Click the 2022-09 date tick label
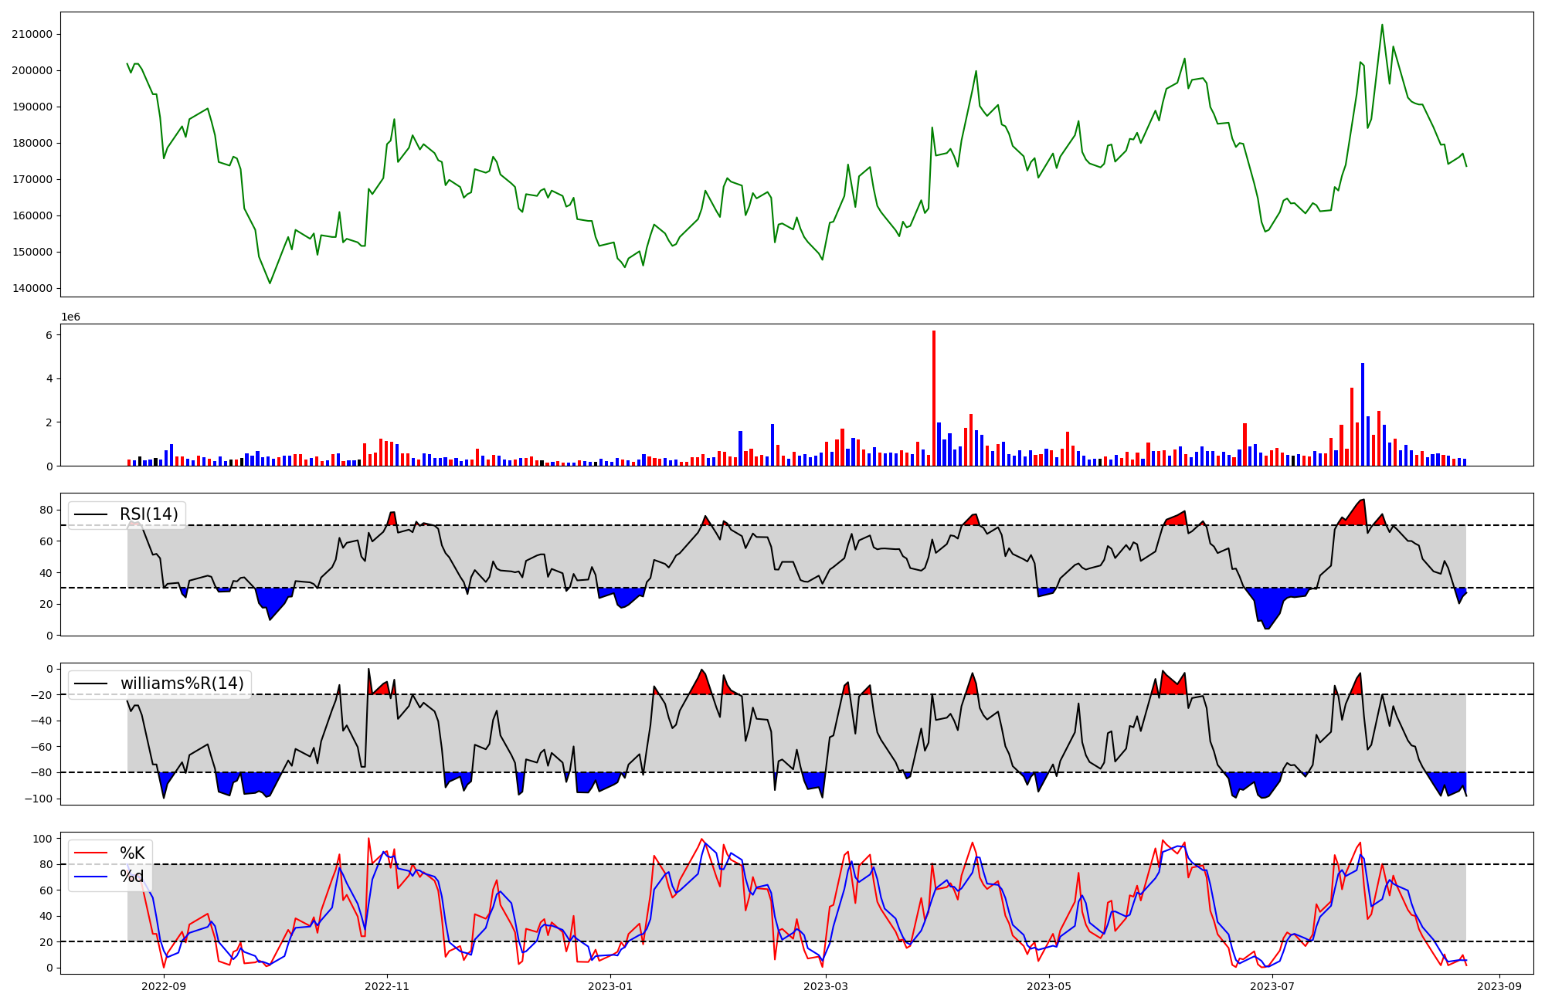Viewport: 1545px width, 1004px height. 164,986
